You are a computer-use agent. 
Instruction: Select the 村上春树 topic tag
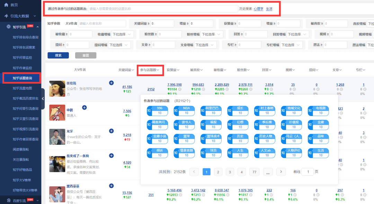coord(265,111)
